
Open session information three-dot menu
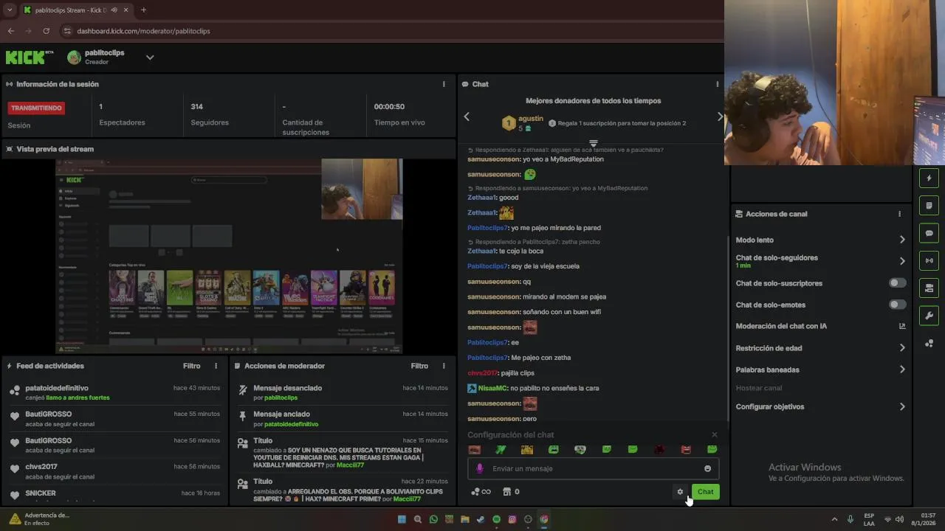coord(444,84)
